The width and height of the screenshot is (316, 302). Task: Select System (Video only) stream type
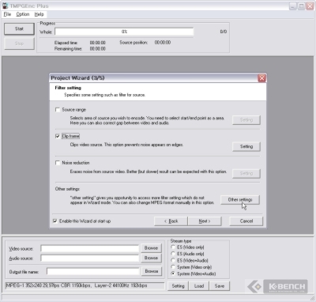pos(173,267)
